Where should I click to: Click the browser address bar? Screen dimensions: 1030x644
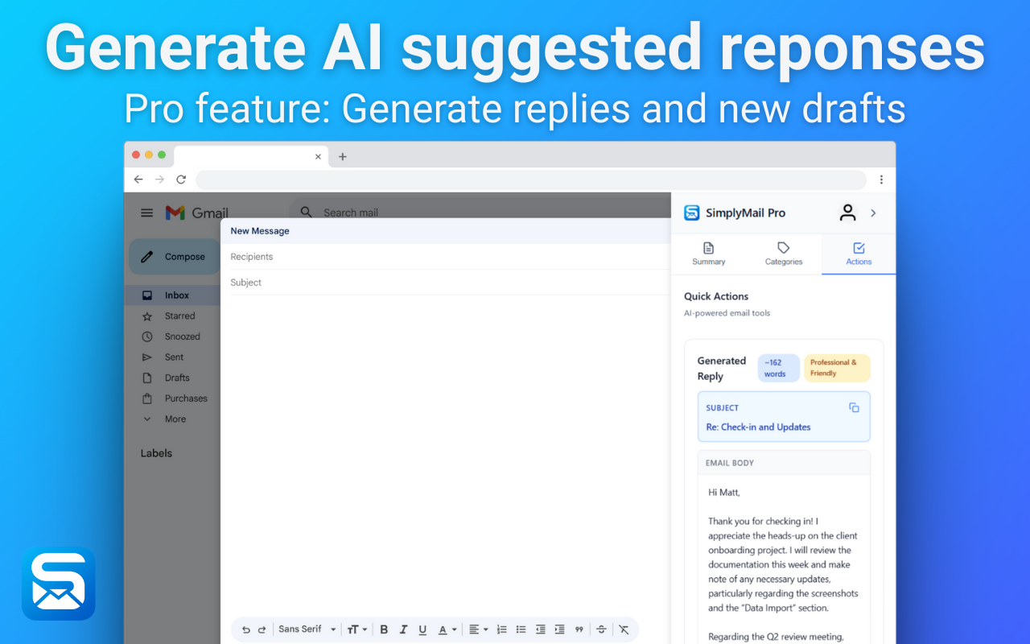(x=531, y=180)
